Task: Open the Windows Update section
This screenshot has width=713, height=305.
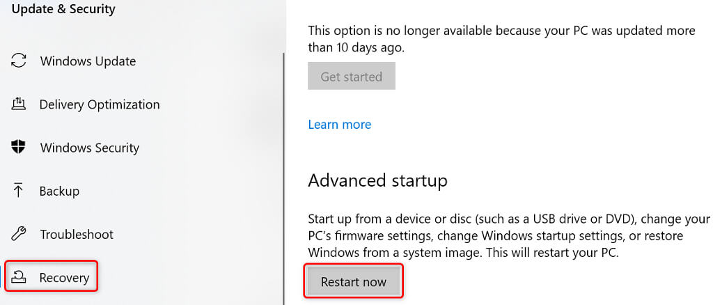Action: point(88,61)
